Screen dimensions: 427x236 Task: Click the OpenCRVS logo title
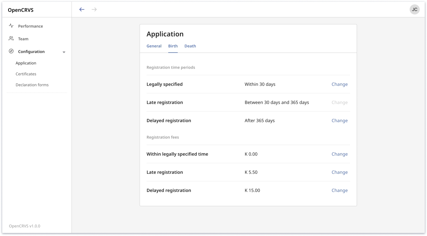(21, 10)
